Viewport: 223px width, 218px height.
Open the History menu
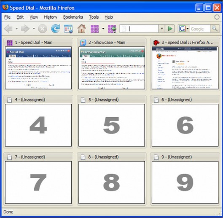51,17
